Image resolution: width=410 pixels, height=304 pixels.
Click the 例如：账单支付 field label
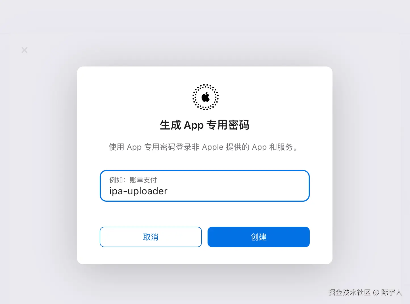click(x=133, y=180)
